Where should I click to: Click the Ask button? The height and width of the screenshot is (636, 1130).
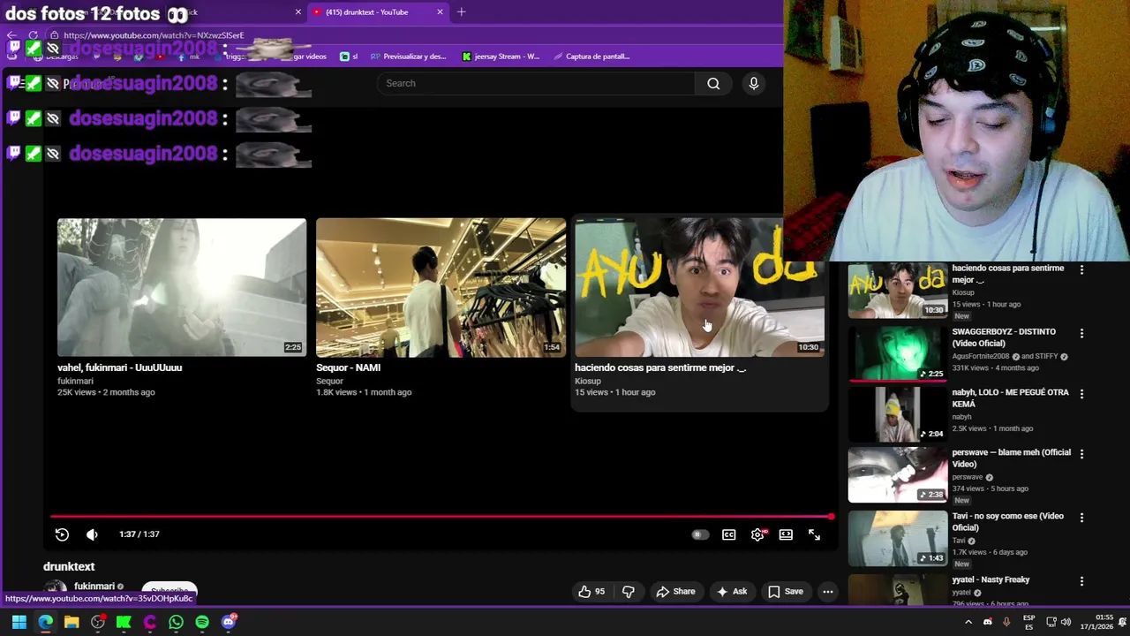[732, 592]
